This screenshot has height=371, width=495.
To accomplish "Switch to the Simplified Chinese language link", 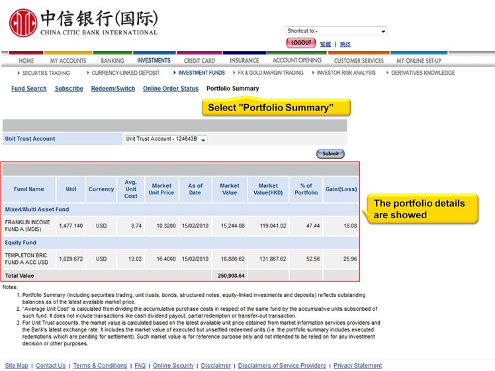I will tap(345, 44).
